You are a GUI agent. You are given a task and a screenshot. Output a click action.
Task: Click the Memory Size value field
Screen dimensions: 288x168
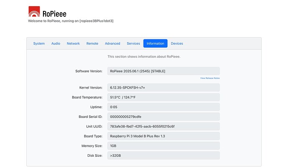coord(164,146)
